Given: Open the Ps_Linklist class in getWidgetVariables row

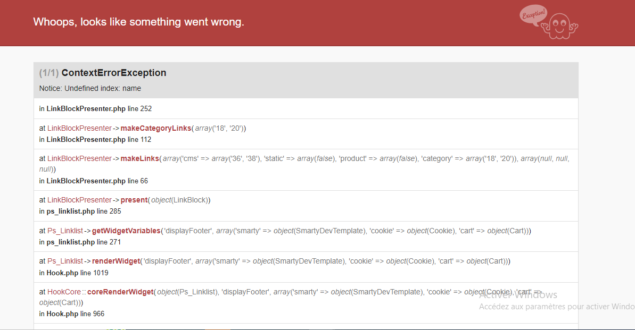Looking at the screenshot, I should click(x=65, y=231).
